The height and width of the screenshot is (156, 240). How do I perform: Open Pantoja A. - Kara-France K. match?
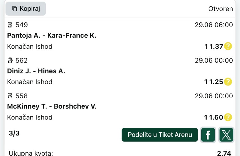(x=52, y=36)
